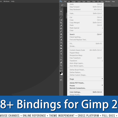The width and height of the screenshot is (118, 118).
Task: Choose Content-Aware Scale
Action: (x=85, y=50)
